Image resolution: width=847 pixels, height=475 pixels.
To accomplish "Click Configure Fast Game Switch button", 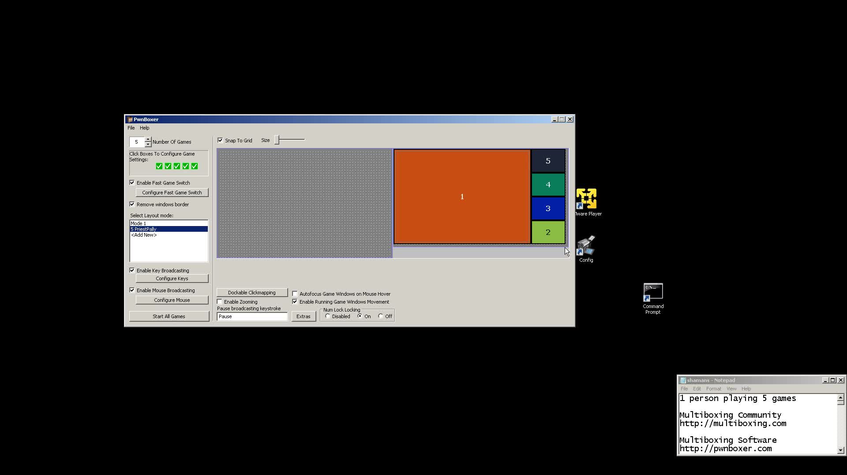I will point(172,193).
